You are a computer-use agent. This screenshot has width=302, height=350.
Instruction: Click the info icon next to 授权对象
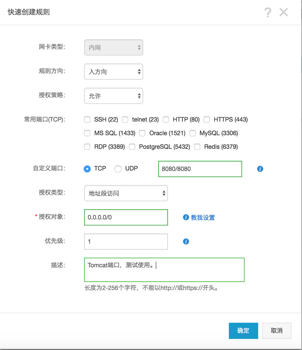pyautogui.click(x=185, y=217)
